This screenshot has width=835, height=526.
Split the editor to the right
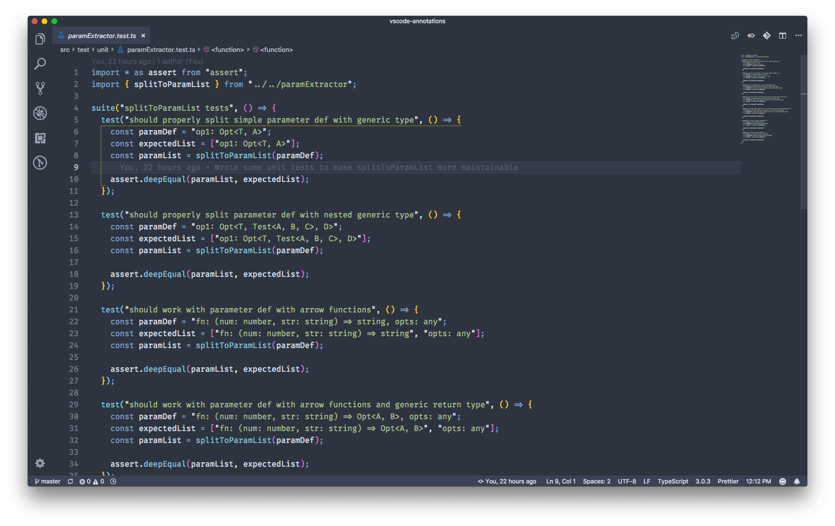click(783, 36)
